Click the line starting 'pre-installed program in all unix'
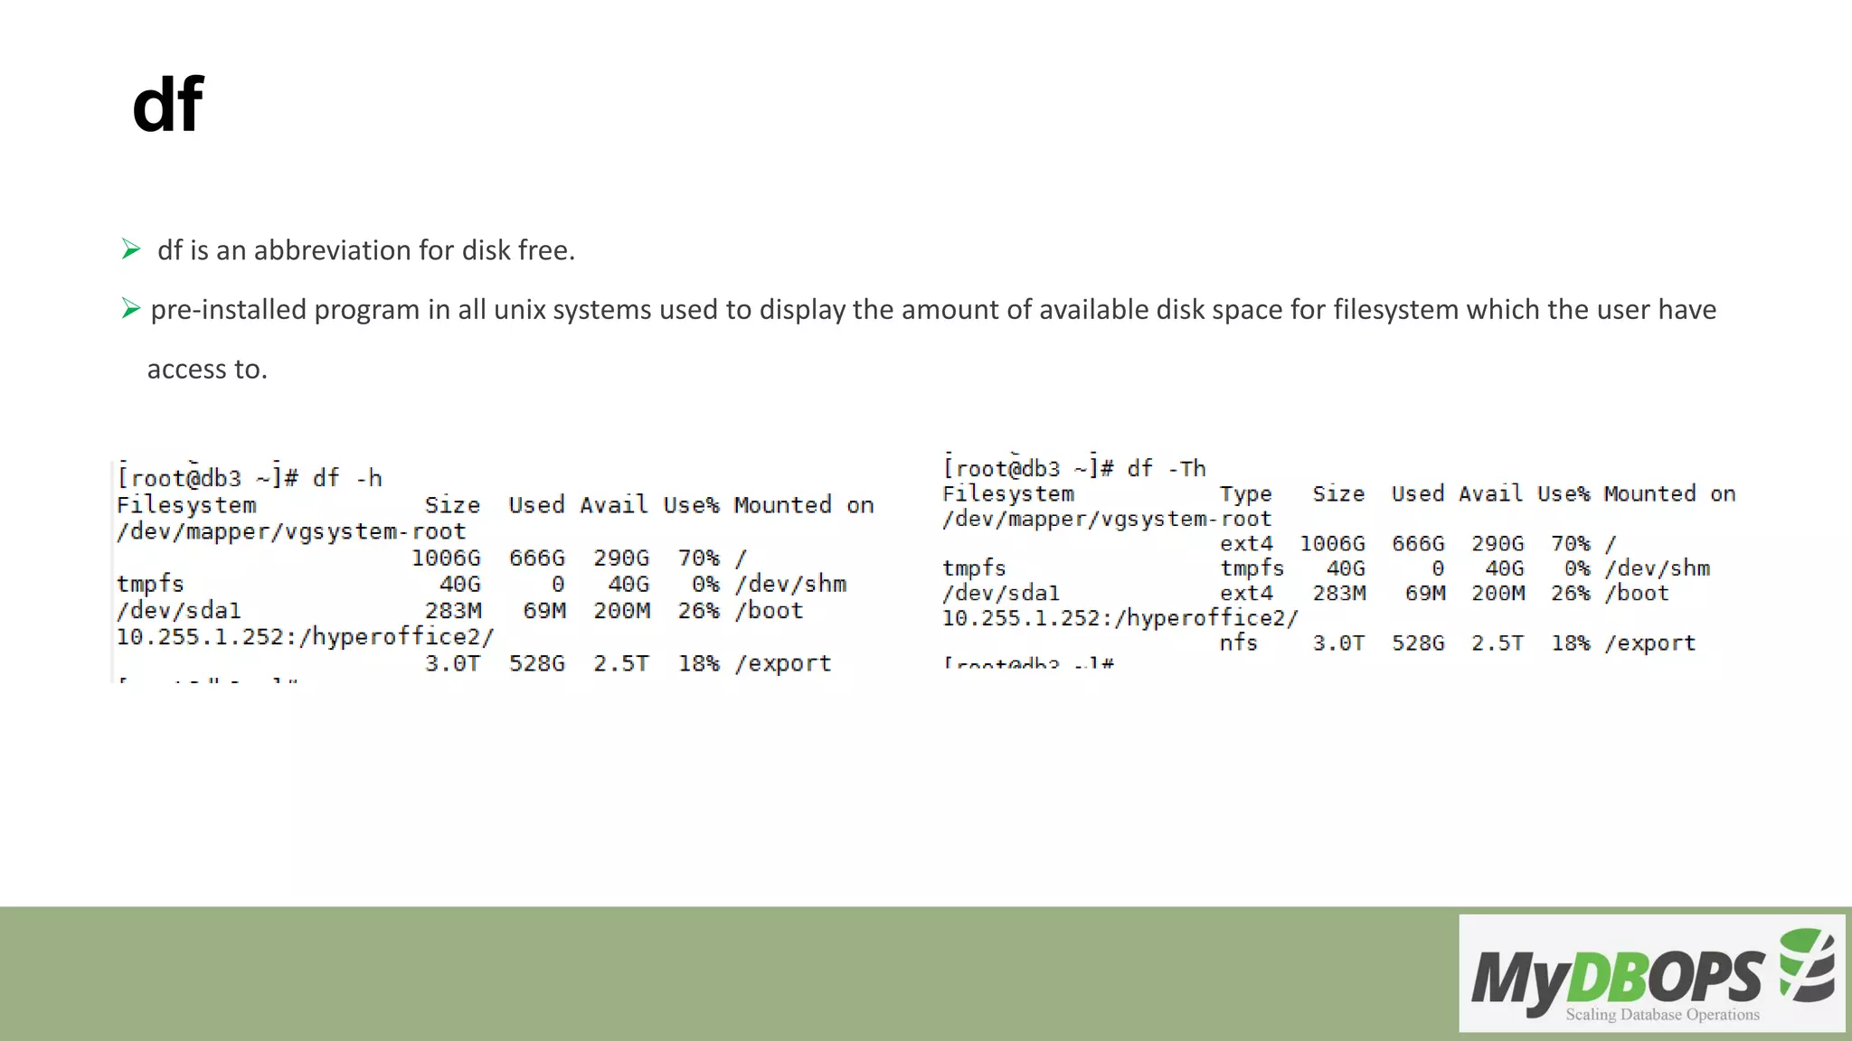This screenshot has height=1041, width=1852. (x=933, y=310)
